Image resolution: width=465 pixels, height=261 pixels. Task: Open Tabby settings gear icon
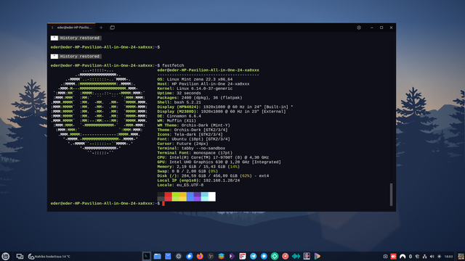click(x=359, y=28)
